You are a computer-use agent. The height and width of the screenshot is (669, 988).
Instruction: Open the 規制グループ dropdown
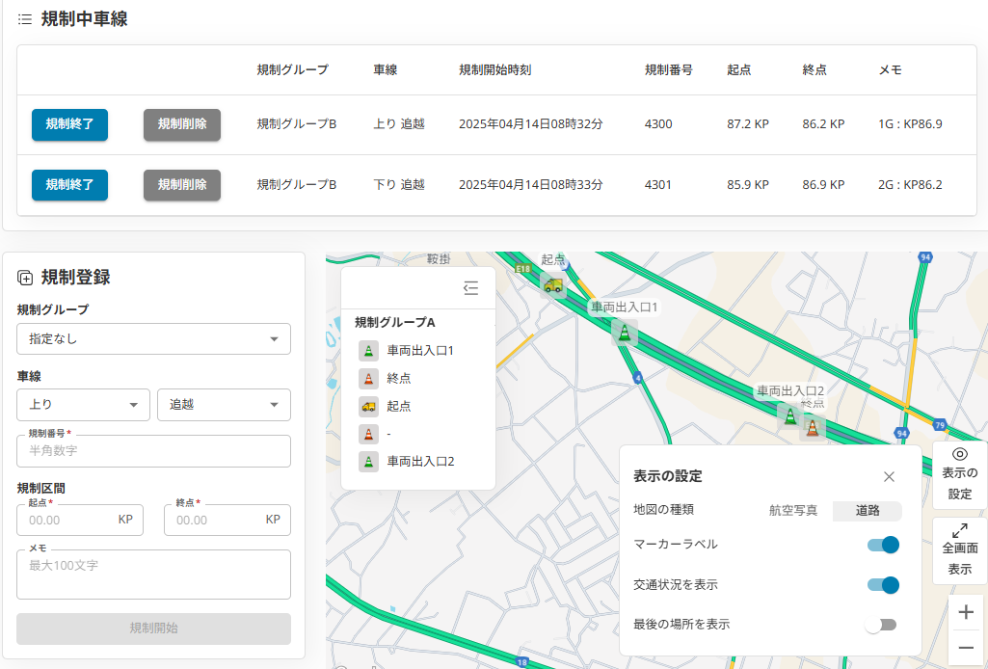tap(153, 339)
